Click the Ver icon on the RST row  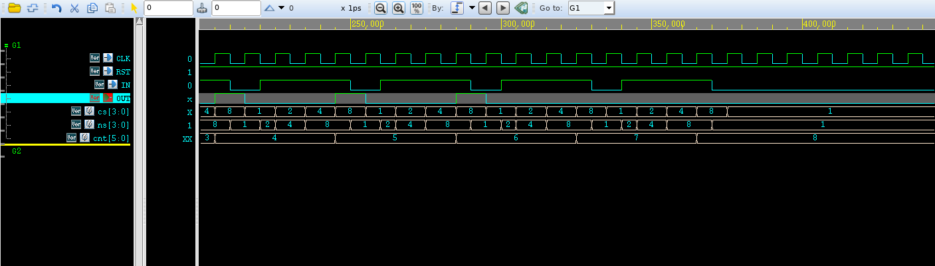(x=94, y=71)
